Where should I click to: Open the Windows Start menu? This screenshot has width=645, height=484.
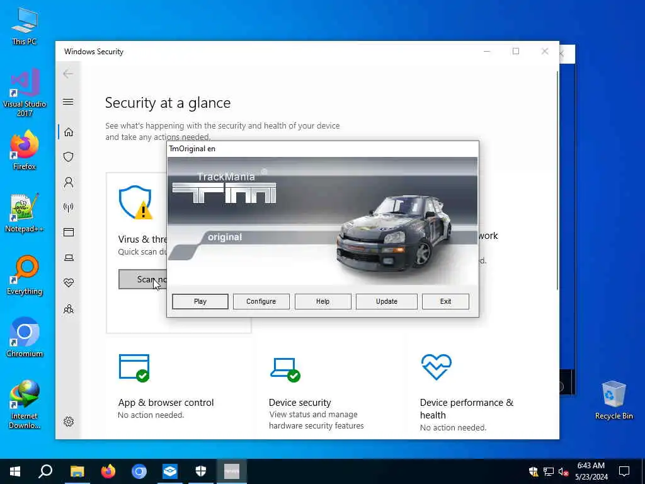15,471
